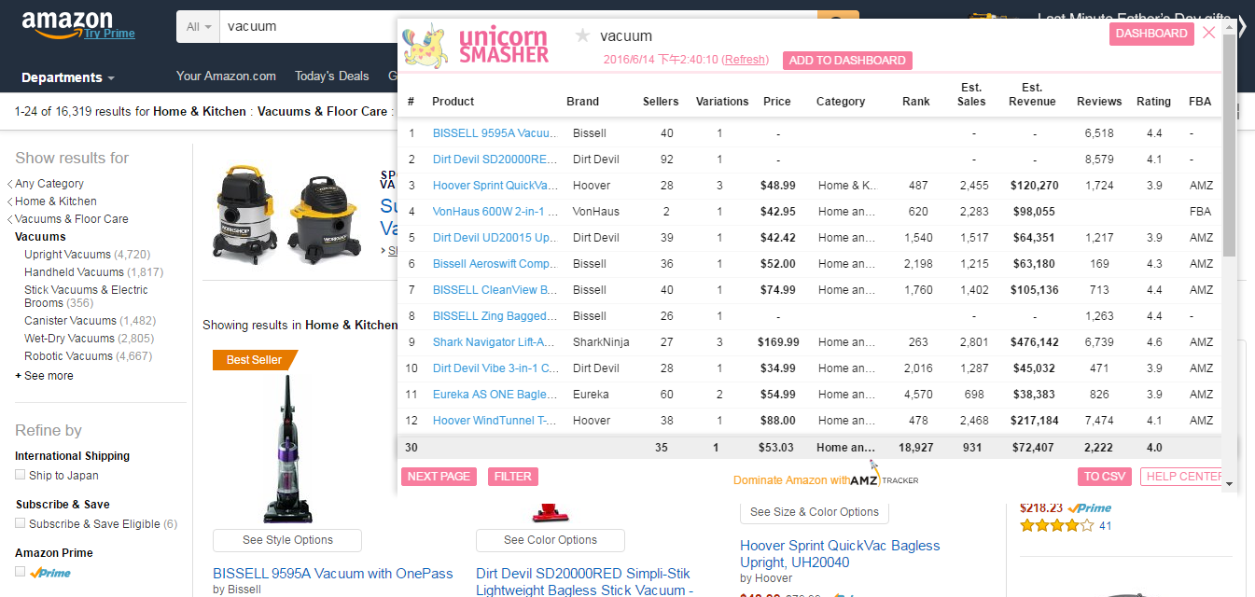Screen dimensions: 1255x597
Task: Sort table by Price column
Action: coord(777,102)
